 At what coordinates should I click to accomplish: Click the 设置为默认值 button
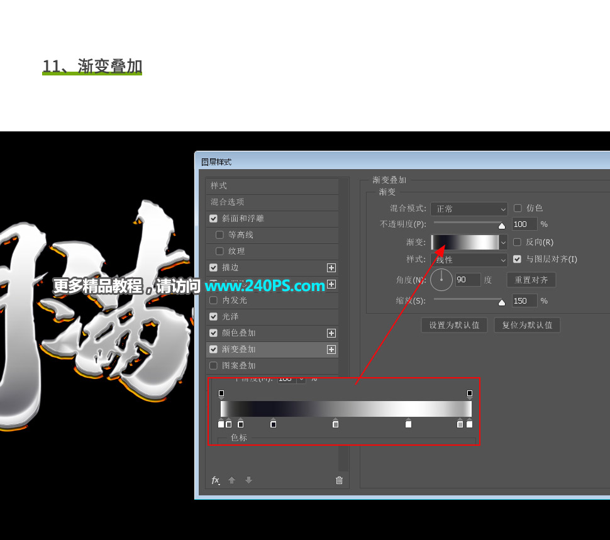454,325
